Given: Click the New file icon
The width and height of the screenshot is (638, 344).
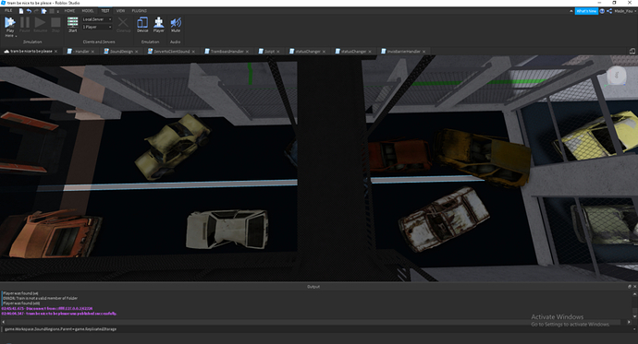Looking at the screenshot, I should (x=21, y=11).
